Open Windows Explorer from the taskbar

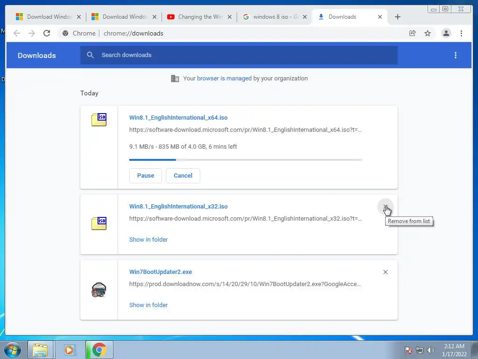coord(41,350)
